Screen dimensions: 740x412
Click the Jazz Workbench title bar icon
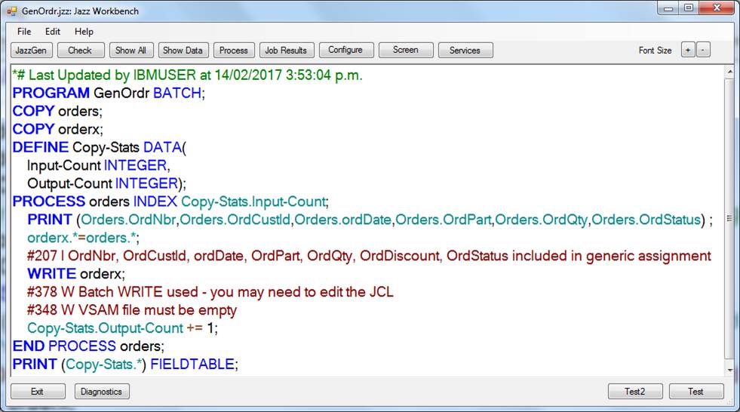(12, 11)
